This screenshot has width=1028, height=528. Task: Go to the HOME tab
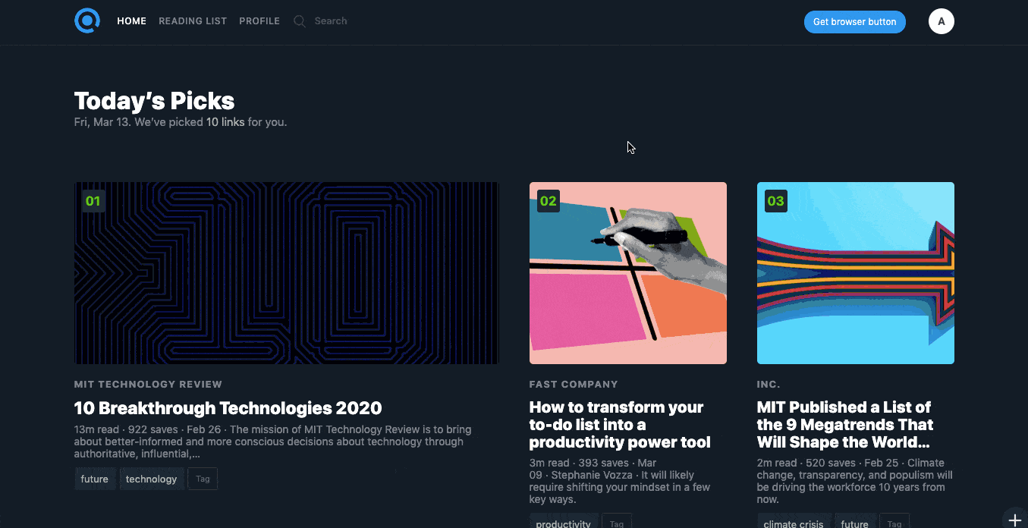point(132,21)
